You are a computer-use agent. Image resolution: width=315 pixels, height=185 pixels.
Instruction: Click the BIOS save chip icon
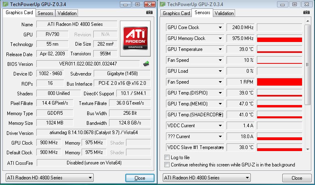[146, 64]
